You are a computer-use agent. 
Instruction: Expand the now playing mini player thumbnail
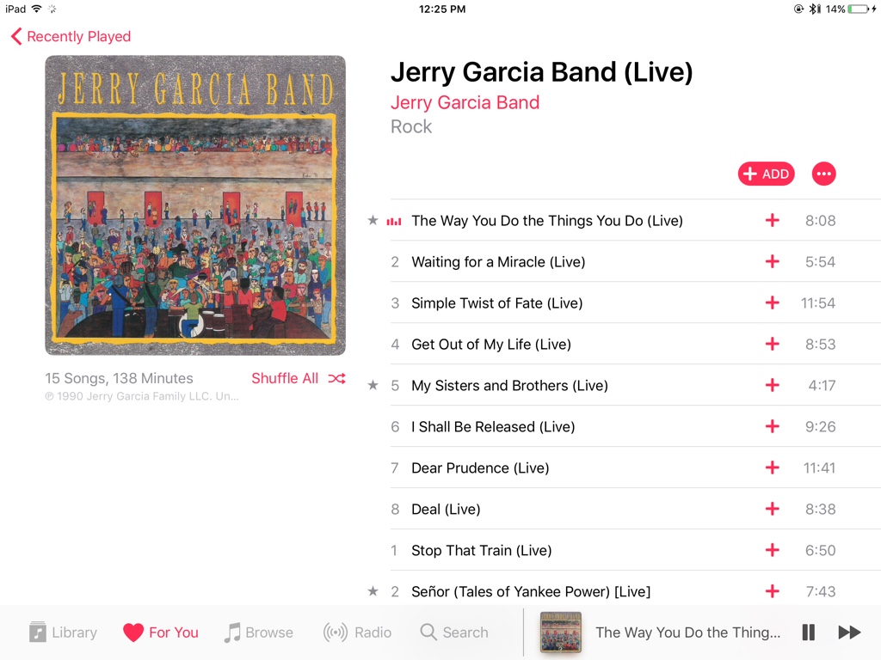pyautogui.click(x=560, y=632)
